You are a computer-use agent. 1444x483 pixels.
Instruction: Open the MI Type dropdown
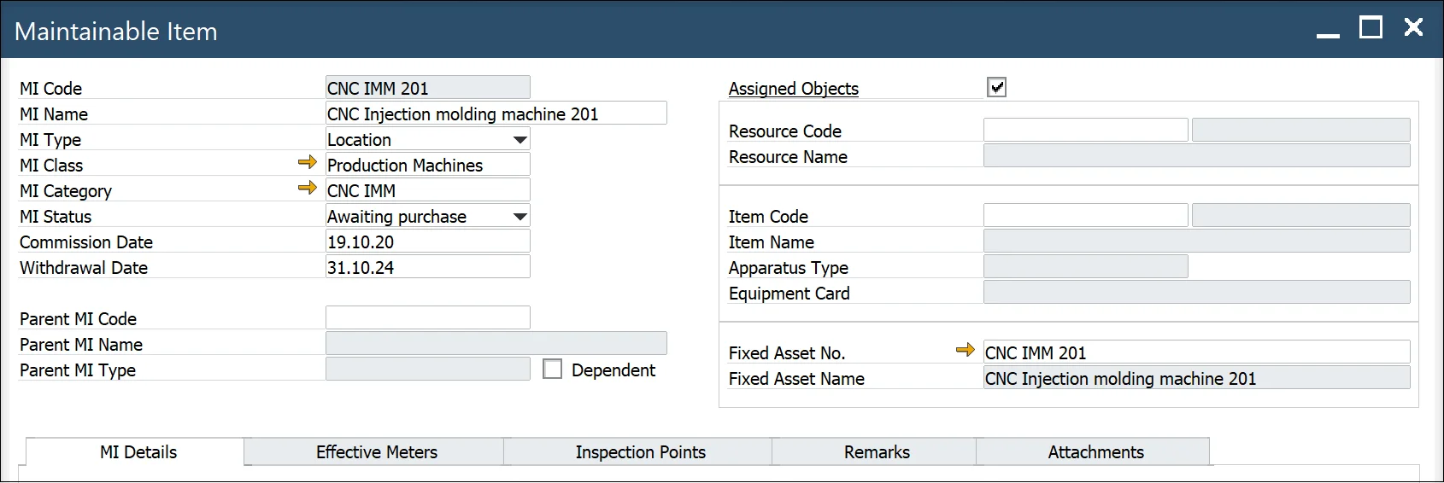click(519, 140)
